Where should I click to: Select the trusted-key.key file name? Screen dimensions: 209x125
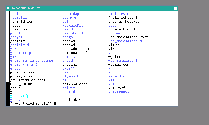tap(124, 22)
